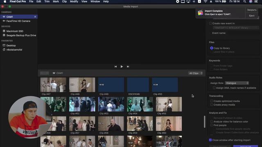Viewport: 262px width, 147px height.
Task: Open Siri from menu bar
Action: coord(251,2)
